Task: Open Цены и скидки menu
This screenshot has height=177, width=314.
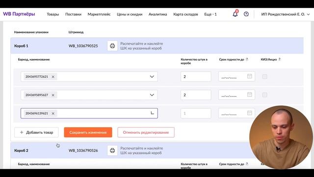Action: pyautogui.click(x=130, y=14)
